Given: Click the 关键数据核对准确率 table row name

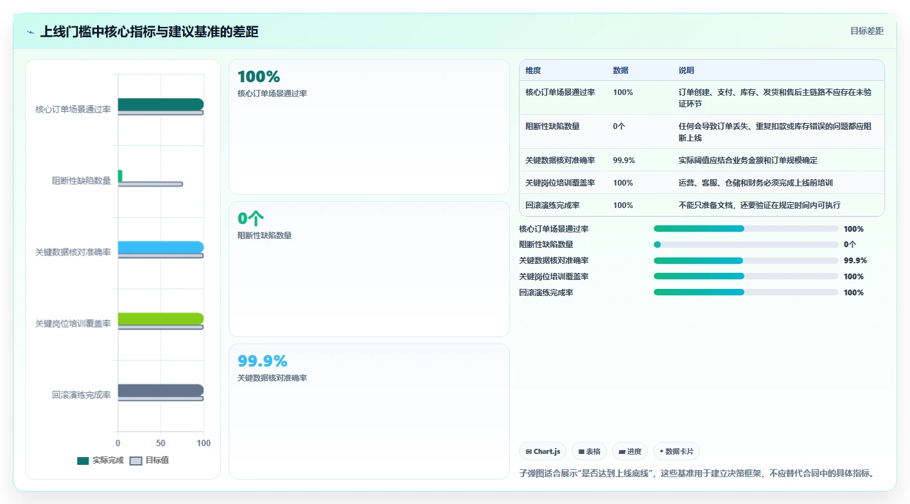Looking at the screenshot, I should (560, 161).
